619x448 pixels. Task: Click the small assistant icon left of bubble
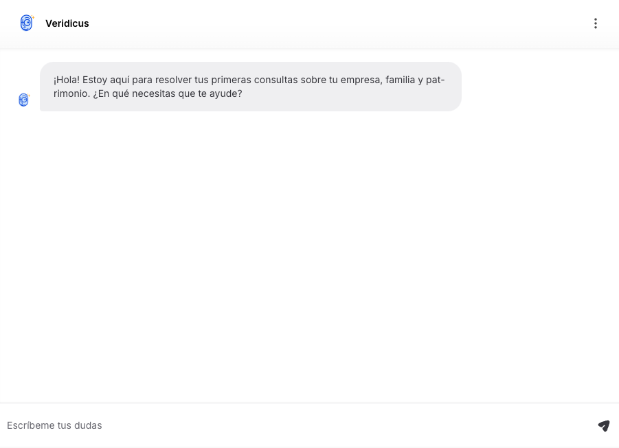24,100
